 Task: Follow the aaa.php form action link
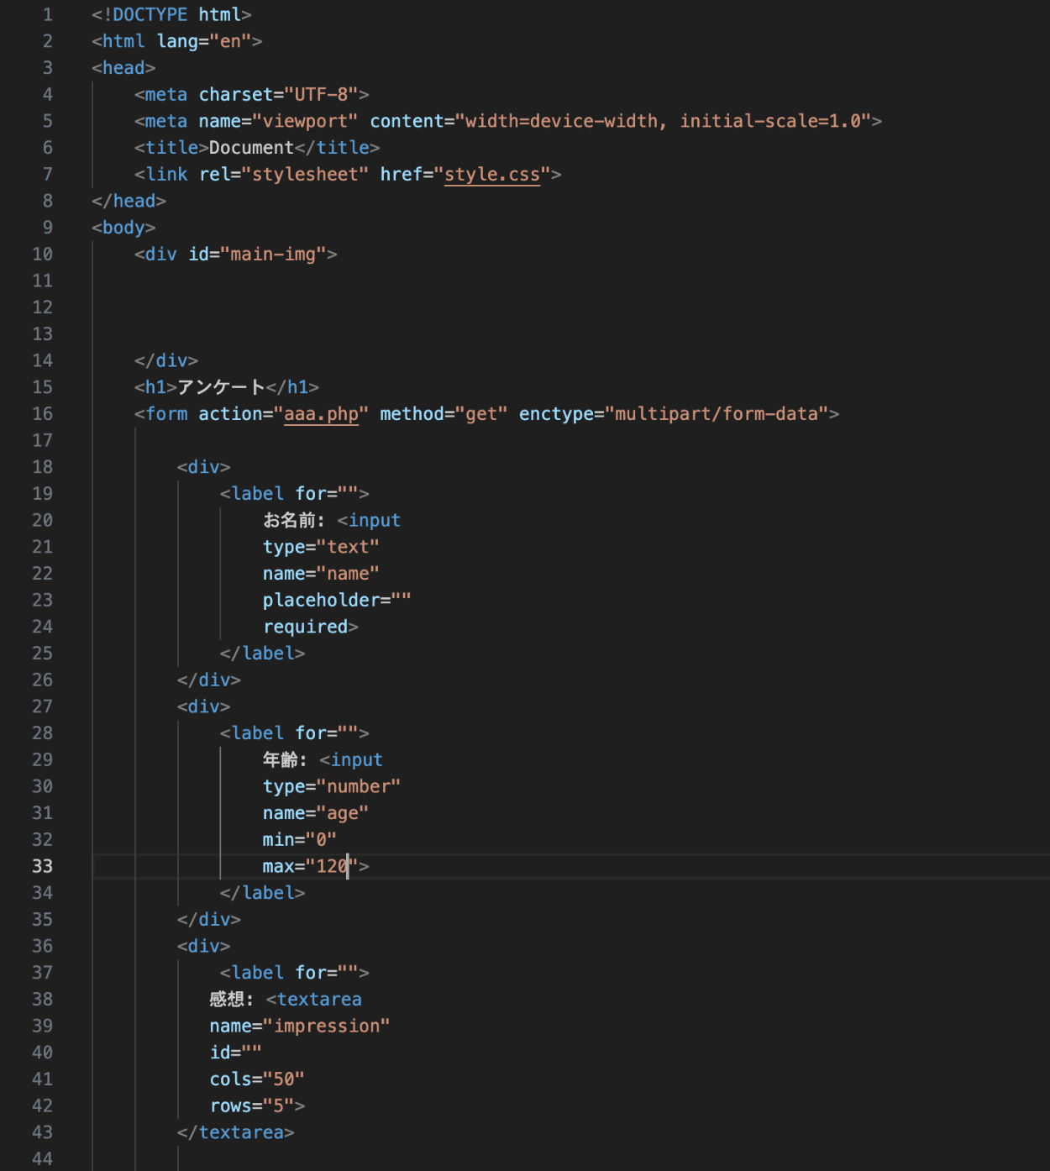tap(321, 414)
